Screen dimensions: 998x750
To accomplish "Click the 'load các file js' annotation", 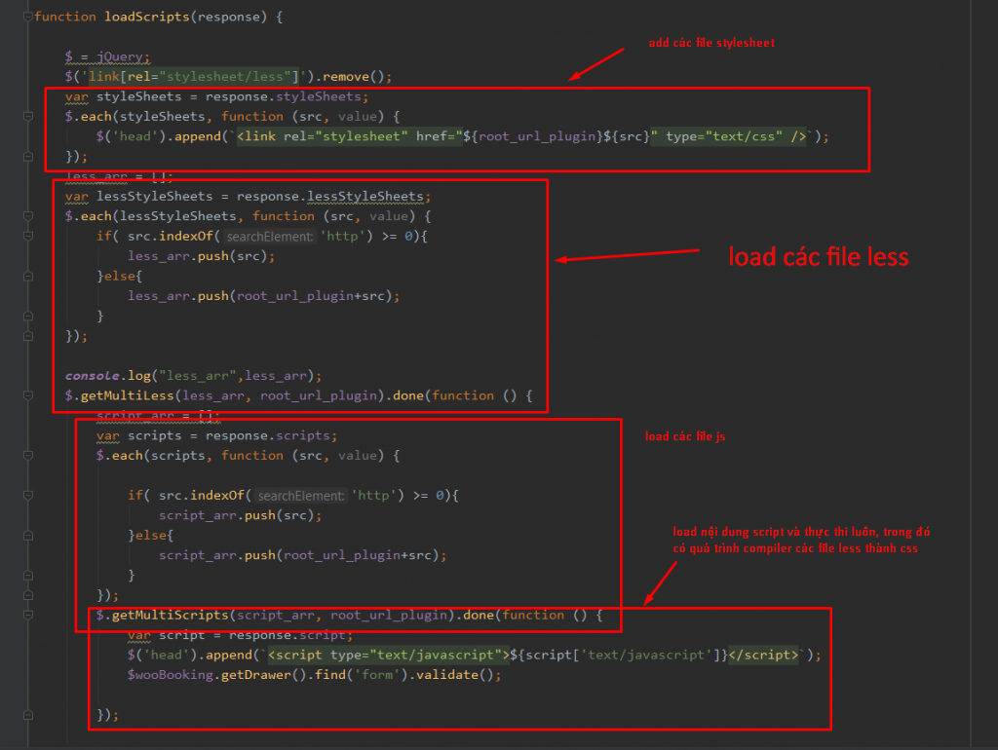I will pyautogui.click(x=685, y=436).
